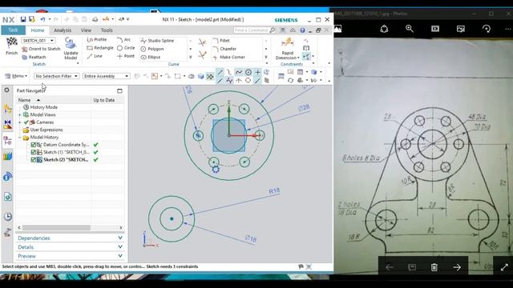
Task: Toggle Datum Coordinate System checkbox
Action: pyautogui.click(x=33, y=145)
